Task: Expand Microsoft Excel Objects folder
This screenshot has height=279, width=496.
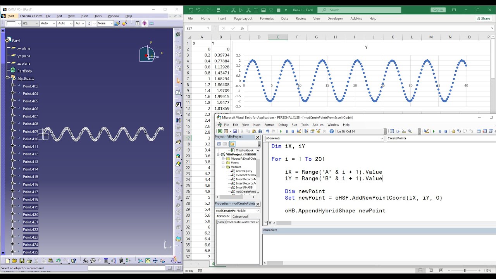Action: click(223, 158)
